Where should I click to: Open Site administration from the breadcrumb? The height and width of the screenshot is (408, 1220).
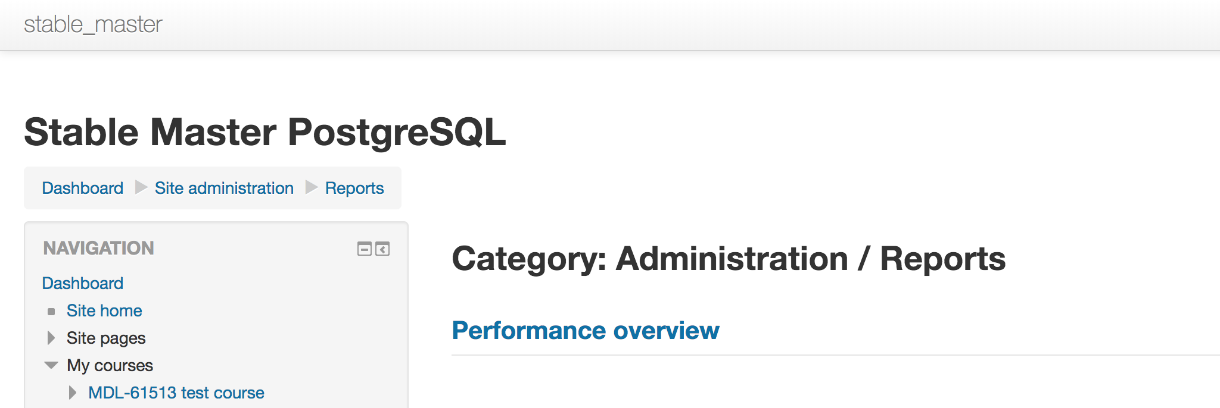click(x=224, y=188)
